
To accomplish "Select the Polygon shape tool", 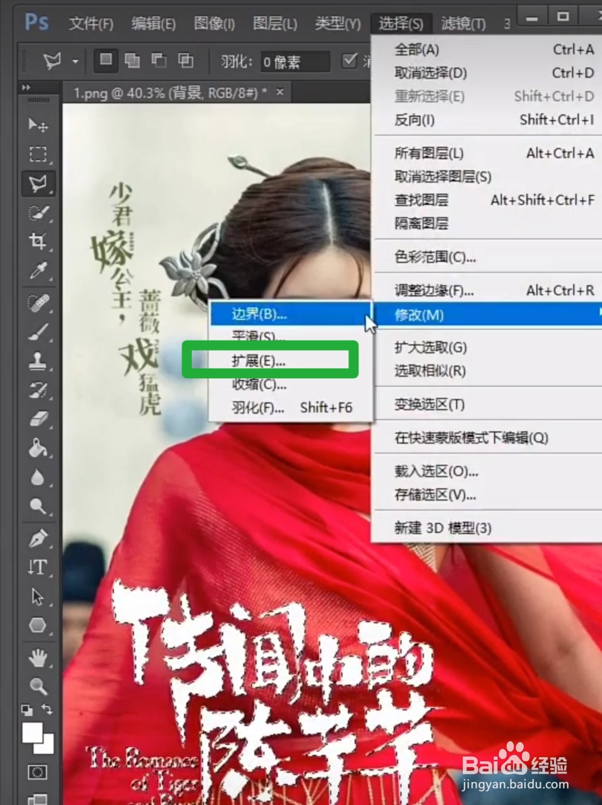I will 38,625.
